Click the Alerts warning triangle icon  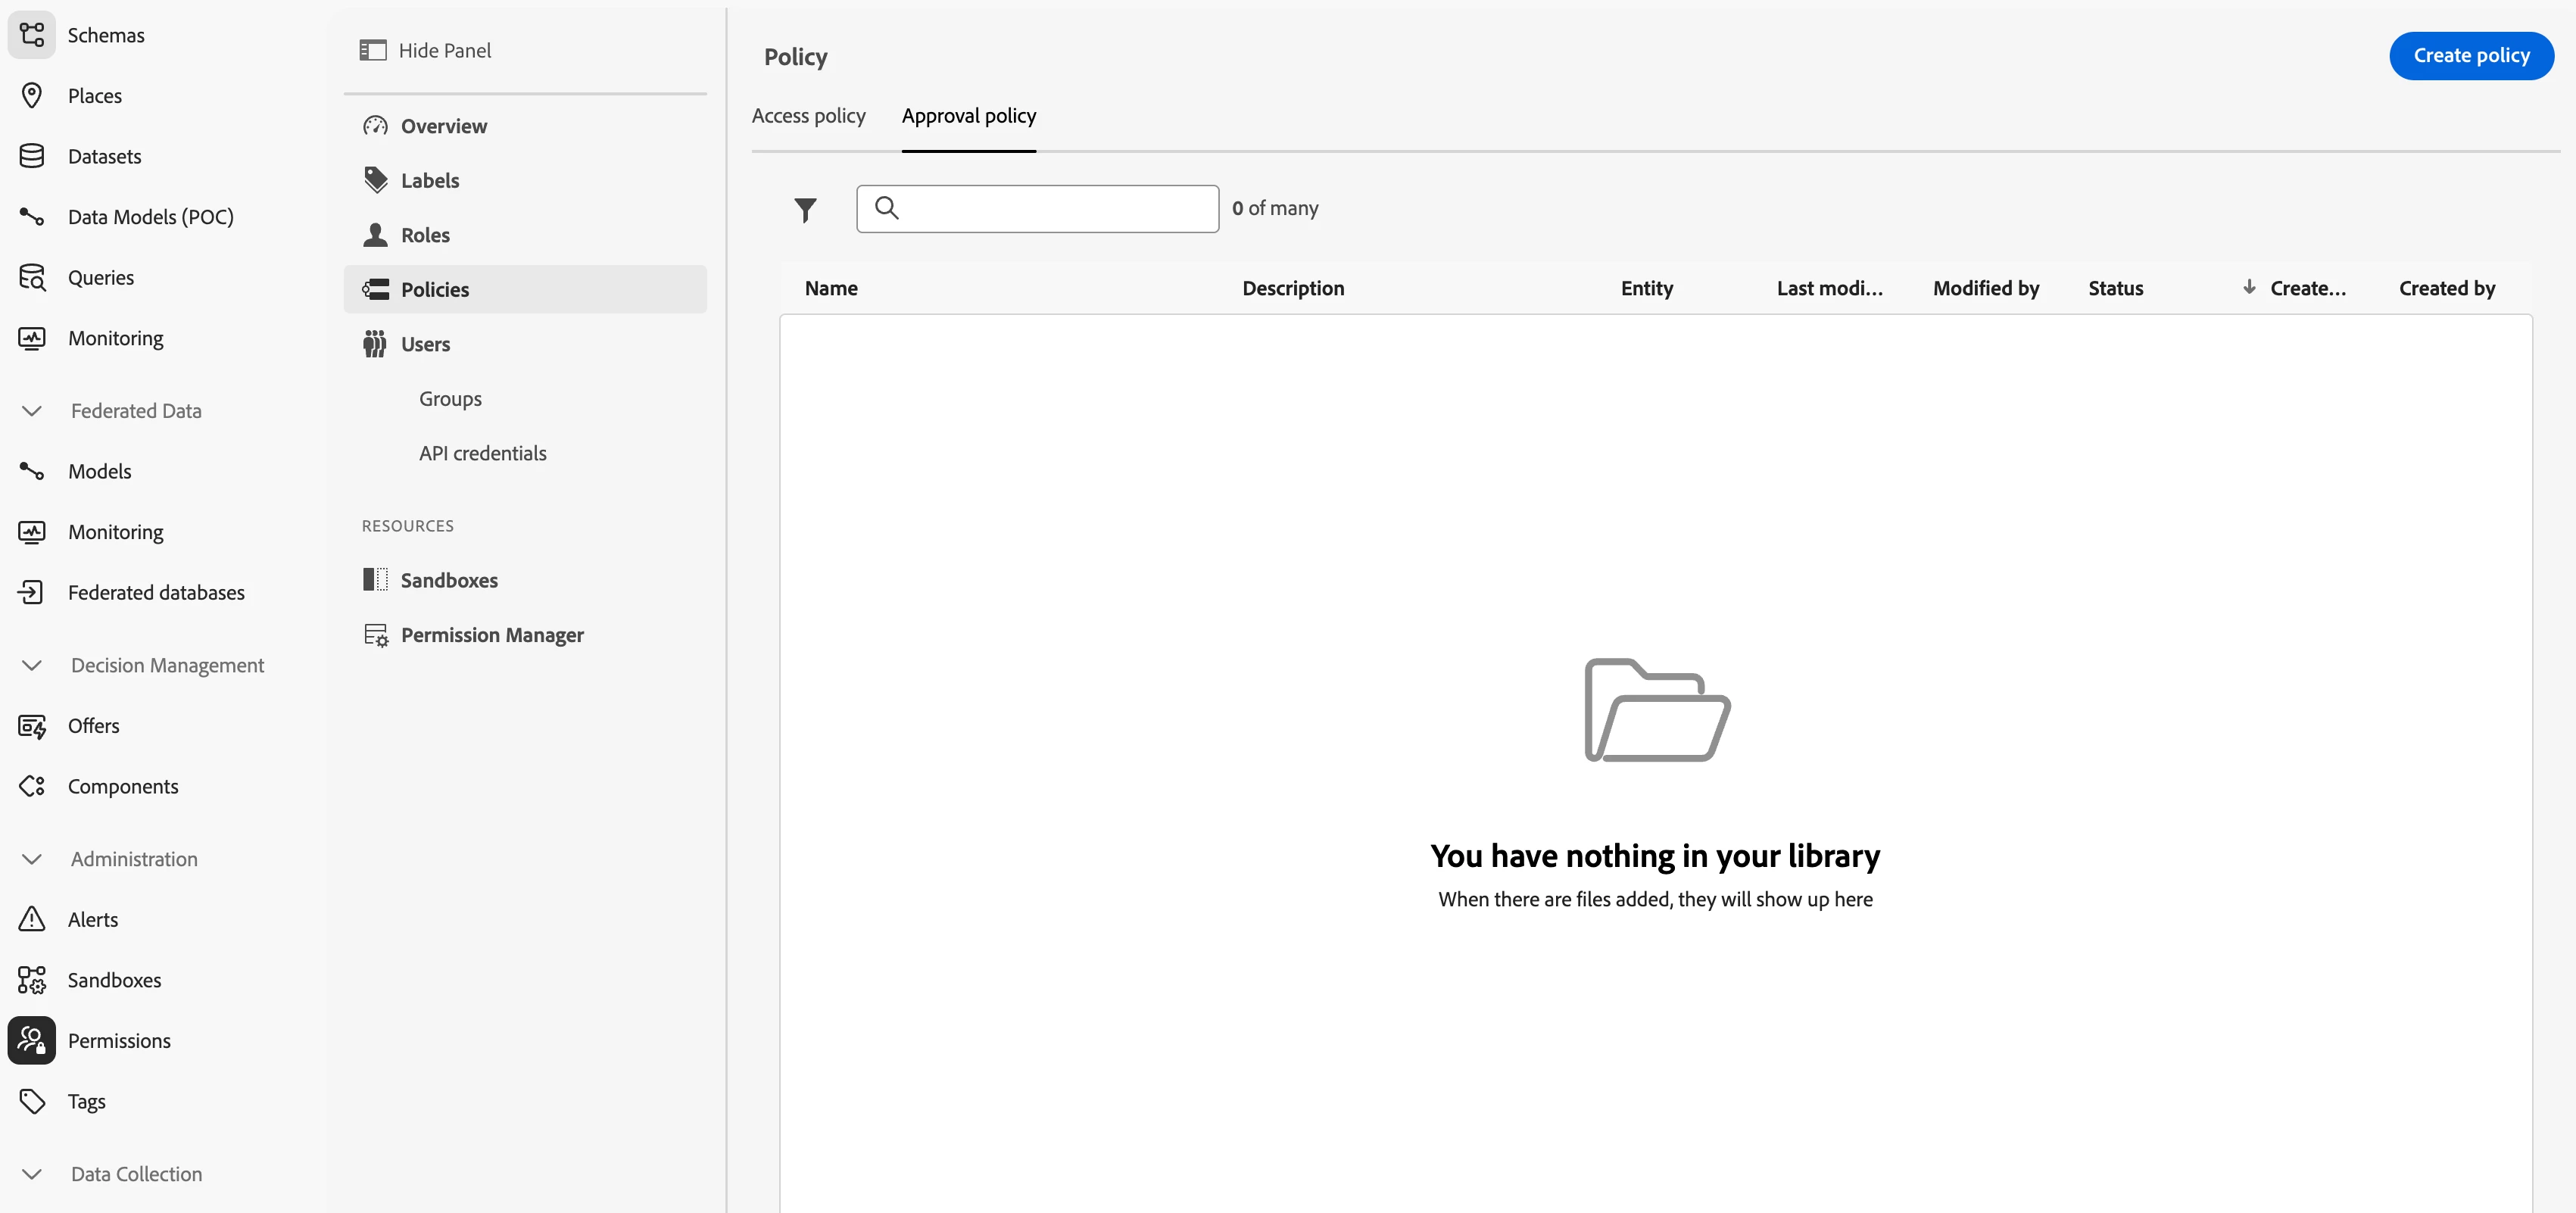32,919
